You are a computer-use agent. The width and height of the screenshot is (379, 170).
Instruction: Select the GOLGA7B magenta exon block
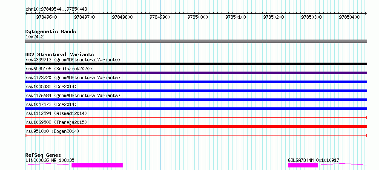click(303, 165)
